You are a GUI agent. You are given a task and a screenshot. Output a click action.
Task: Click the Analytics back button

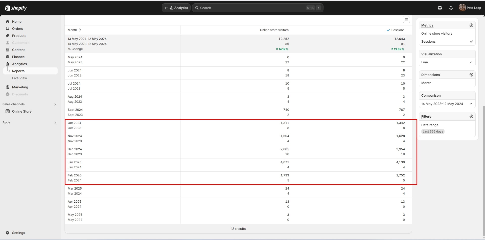[x=176, y=8]
